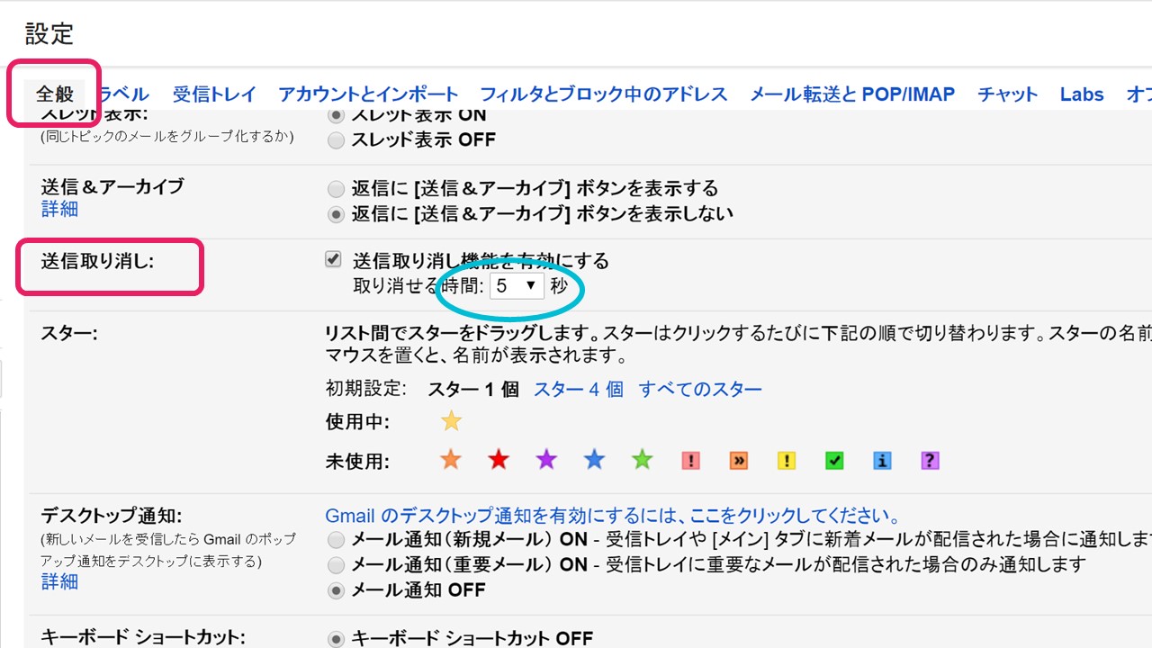This screenshot has width=1152, height=648.
Task: Choose not to show 送信&アーカイブ button
Action: tap(336, 214)
